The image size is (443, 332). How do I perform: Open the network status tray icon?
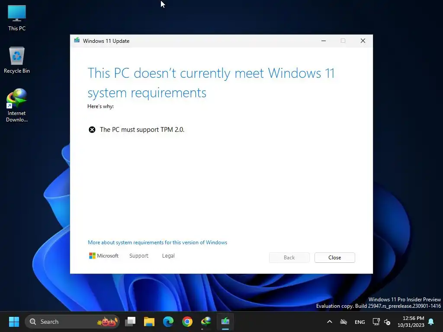pyautogui.click(x=376, y=322)
